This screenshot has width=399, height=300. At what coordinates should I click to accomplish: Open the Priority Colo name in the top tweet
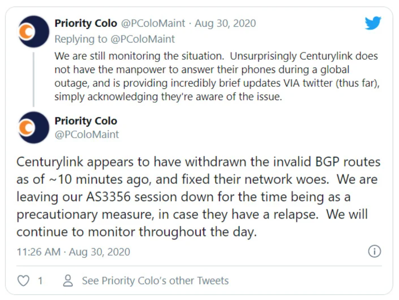click(x=86, y=23)
